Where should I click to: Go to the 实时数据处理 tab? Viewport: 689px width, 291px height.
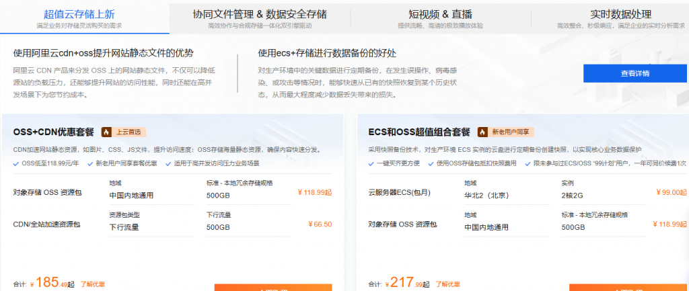620,18
